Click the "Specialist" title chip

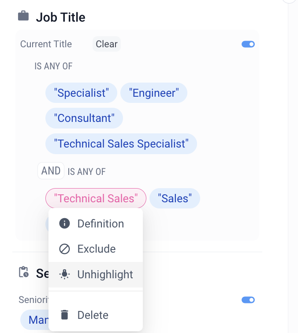pyautogui.click(x=81, y=93)
